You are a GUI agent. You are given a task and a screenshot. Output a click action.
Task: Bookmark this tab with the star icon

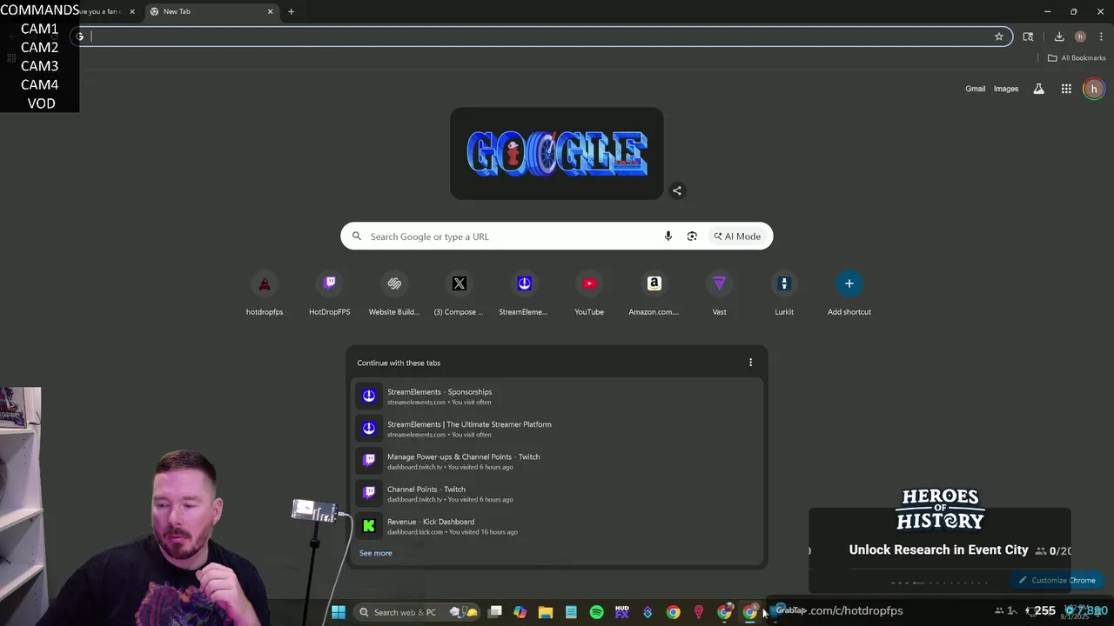point(999,37)
